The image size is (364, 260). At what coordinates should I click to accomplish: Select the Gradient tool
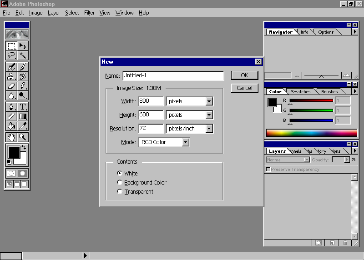pos(22,116)
